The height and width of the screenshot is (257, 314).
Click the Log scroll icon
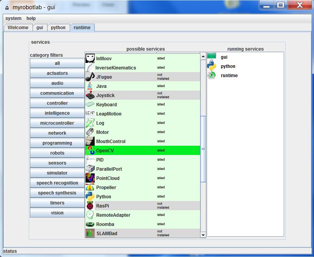pyautogui.click(x=90, y=123)
